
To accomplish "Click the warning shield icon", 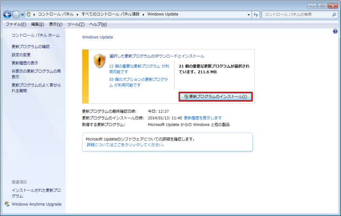I will pos(99,61).
